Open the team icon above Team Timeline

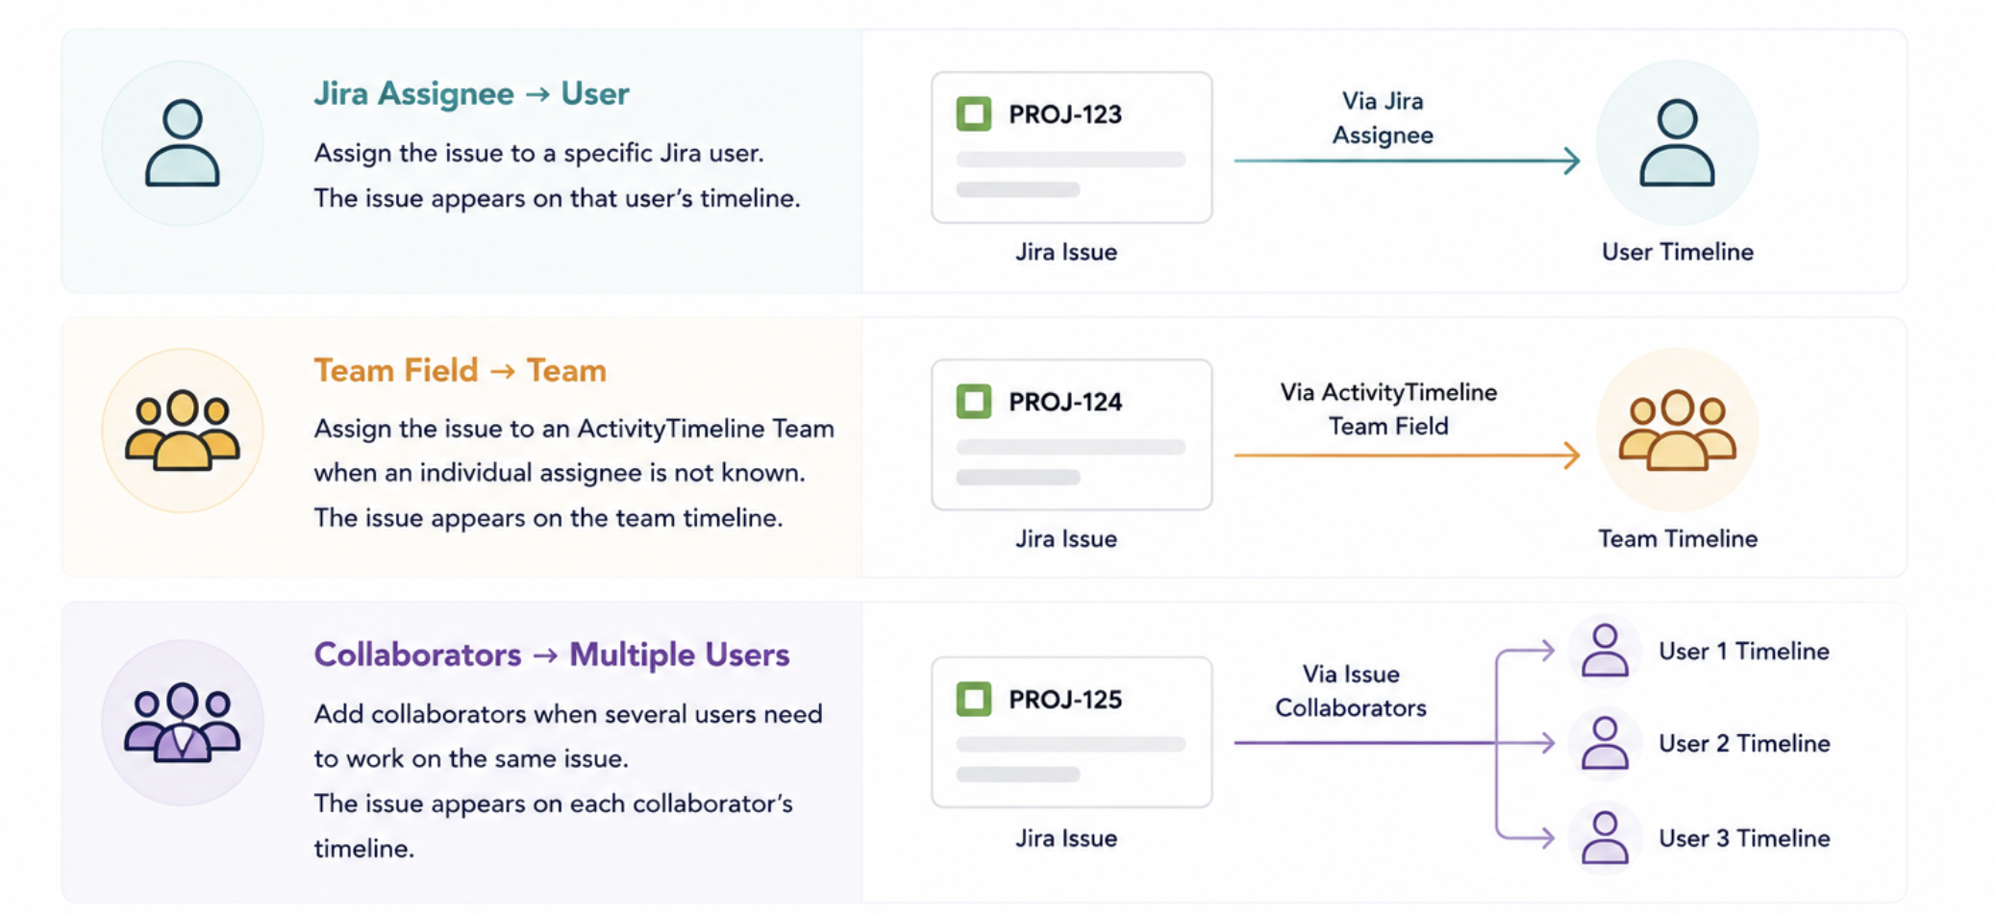(x=1677, y=430)
